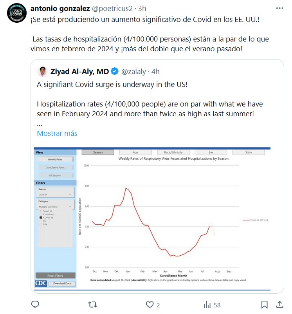Enable the RSV pathogen checkbox

(x=41, y=224)
